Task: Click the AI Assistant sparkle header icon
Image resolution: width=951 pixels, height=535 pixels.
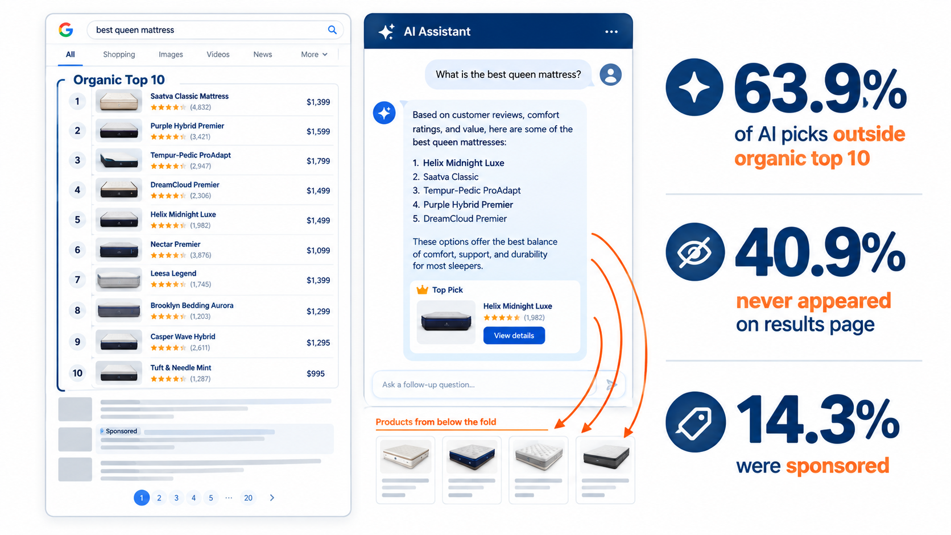Action: 387,32
